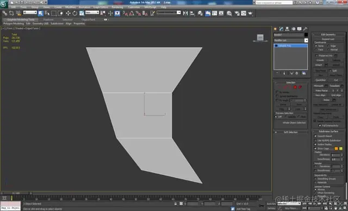The image size is (348, 211).
Task: Toggle the Angle Snap icon
Action: 132,13
